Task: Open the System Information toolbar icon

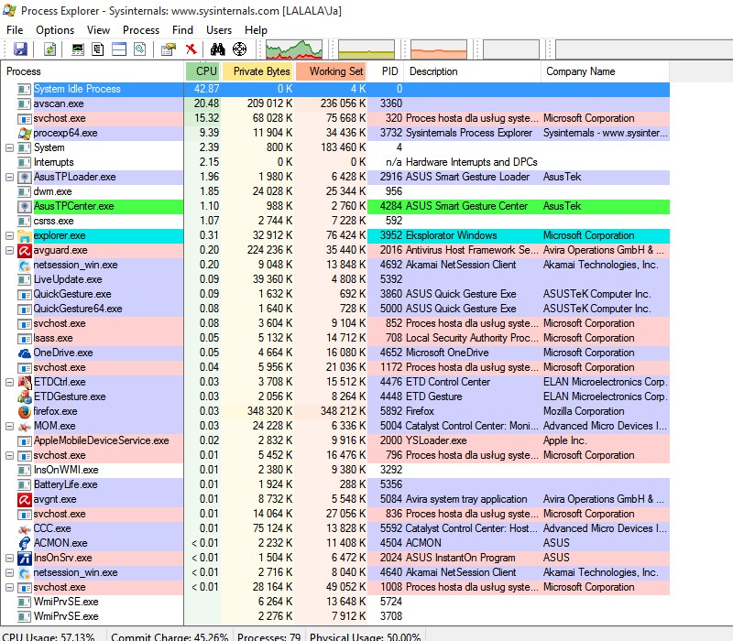Action: point(78,49)
